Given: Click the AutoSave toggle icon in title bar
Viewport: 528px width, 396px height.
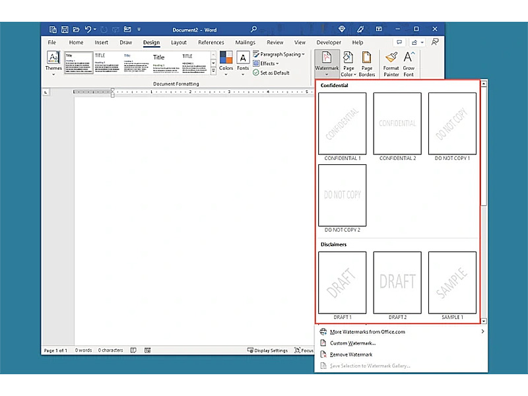Looking at the screenshot, I should pyautogui.click(x=53, y=30).
